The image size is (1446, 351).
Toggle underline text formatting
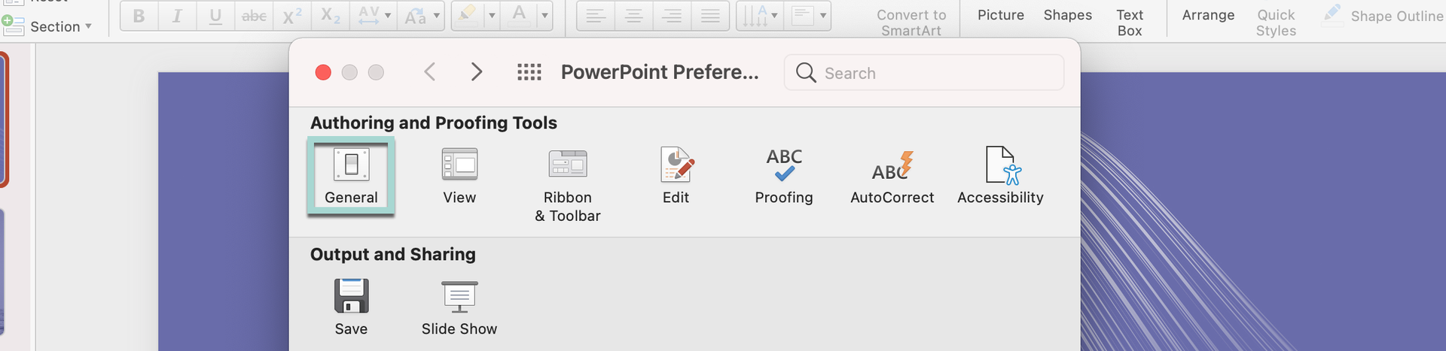(x=215, y=16)
